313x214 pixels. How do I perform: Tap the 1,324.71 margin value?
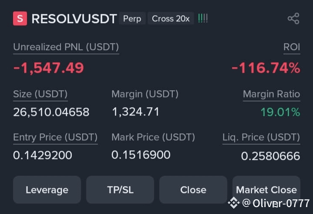pyautogui.click(x=135, y=112)
